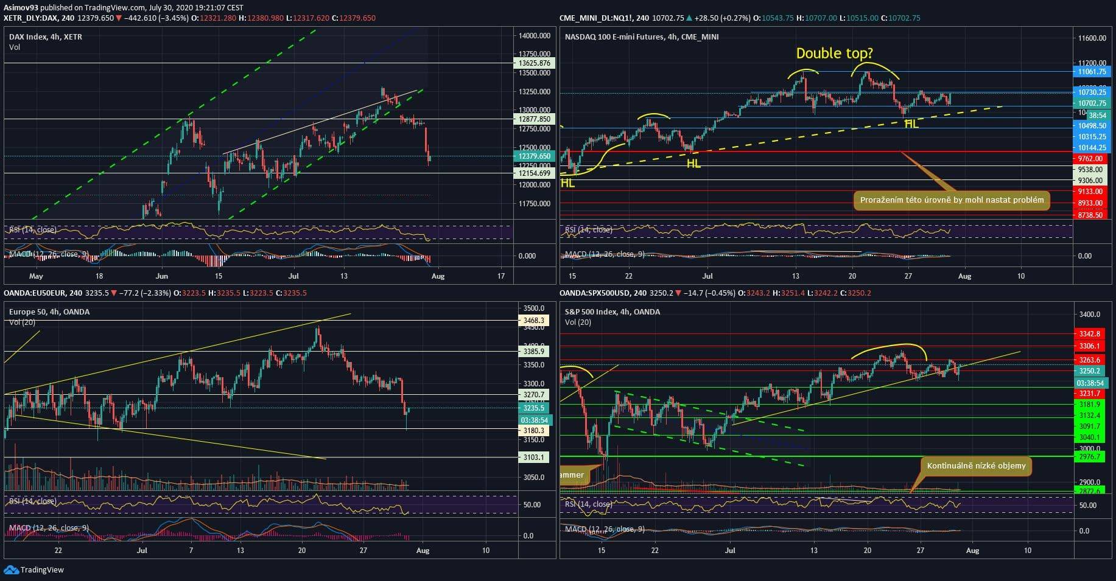Click the 9306.00 price label

click(1092, 181)
